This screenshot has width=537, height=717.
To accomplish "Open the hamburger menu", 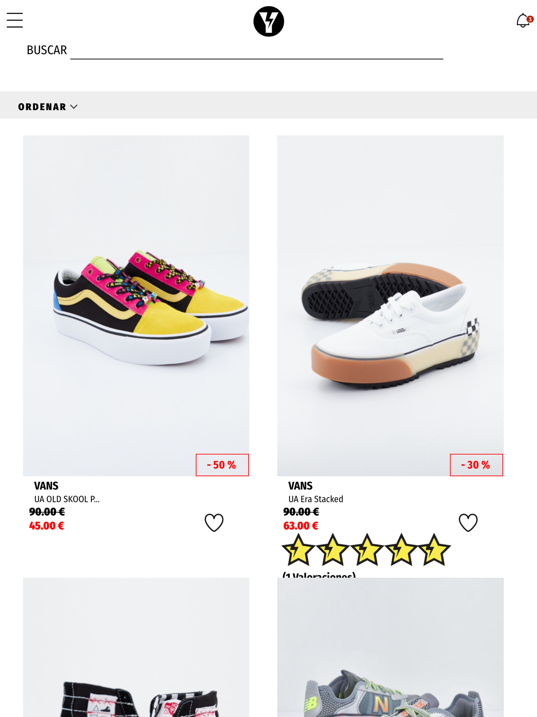I will [x=15, y=20].
